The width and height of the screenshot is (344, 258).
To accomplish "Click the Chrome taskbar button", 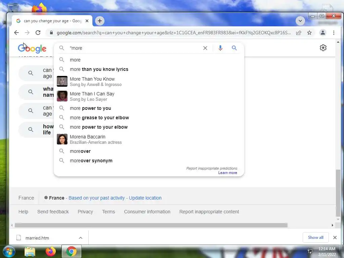I will coord(72,251).
